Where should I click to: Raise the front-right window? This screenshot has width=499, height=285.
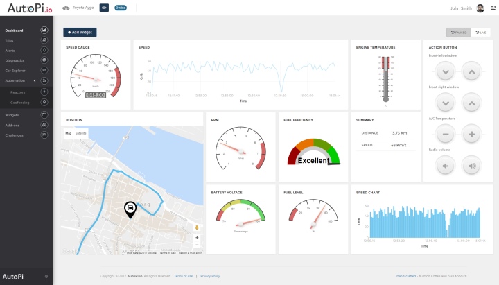(x=471, y=103)
